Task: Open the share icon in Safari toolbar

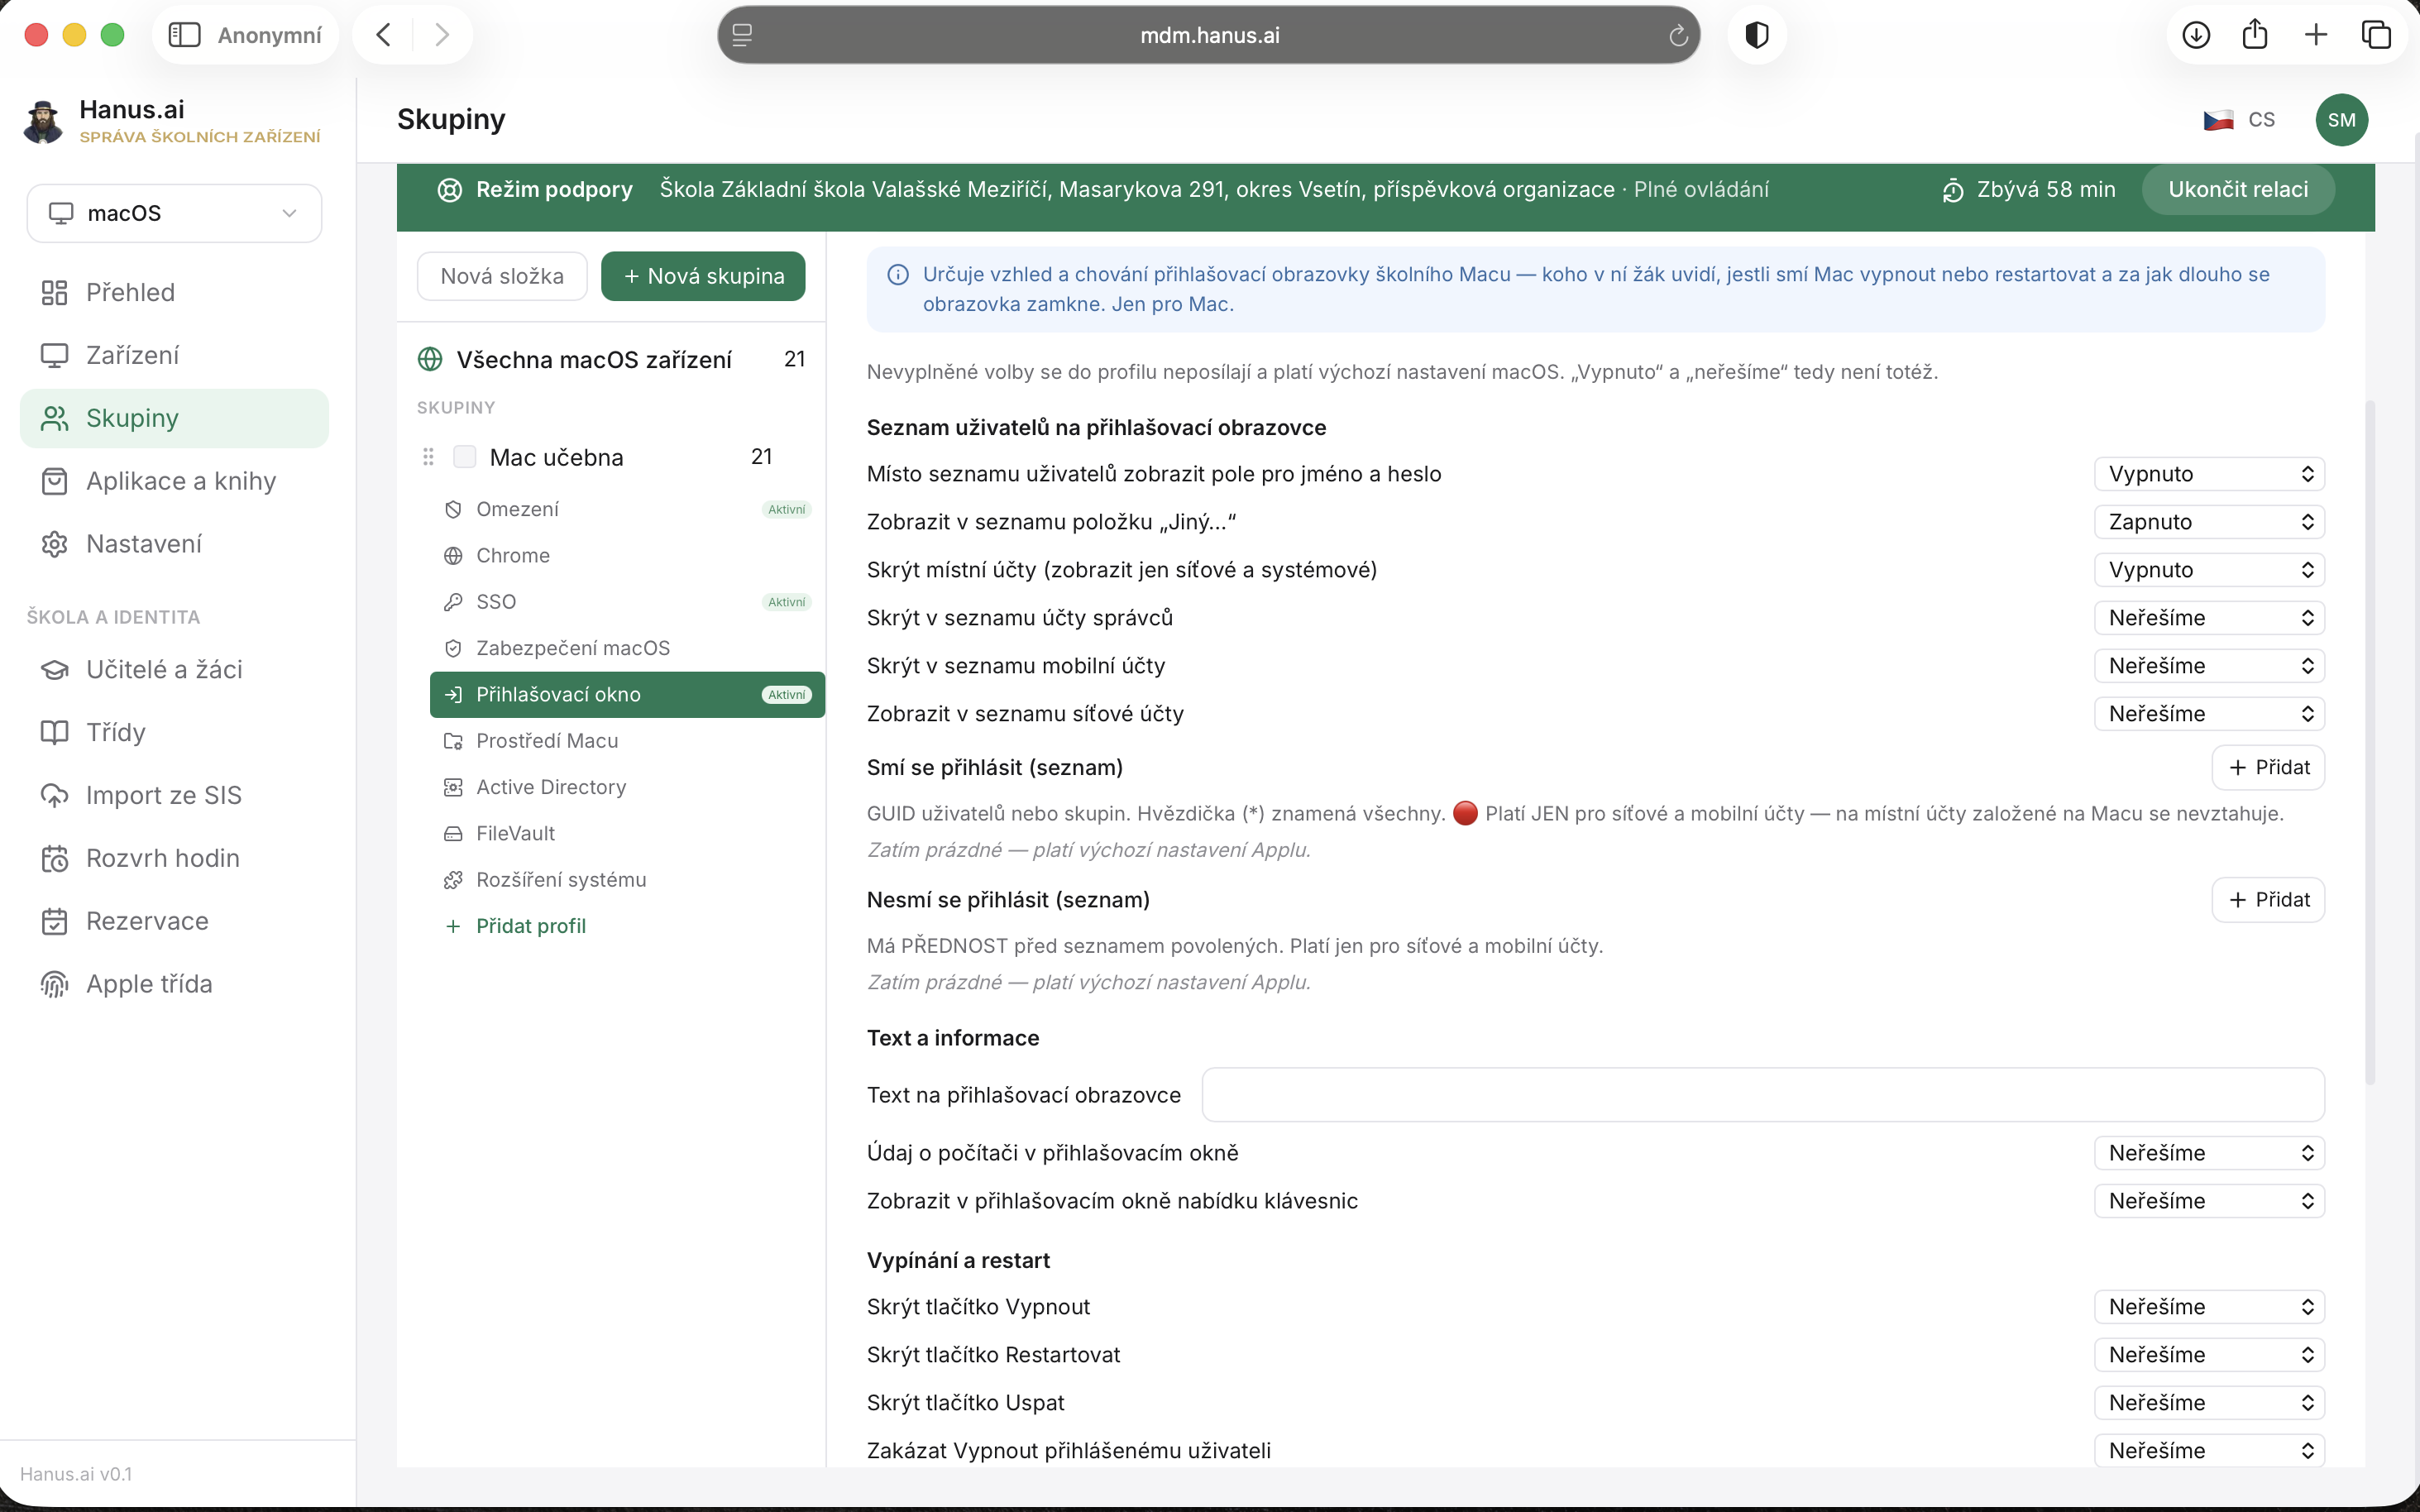Action: click(2255, 35)
